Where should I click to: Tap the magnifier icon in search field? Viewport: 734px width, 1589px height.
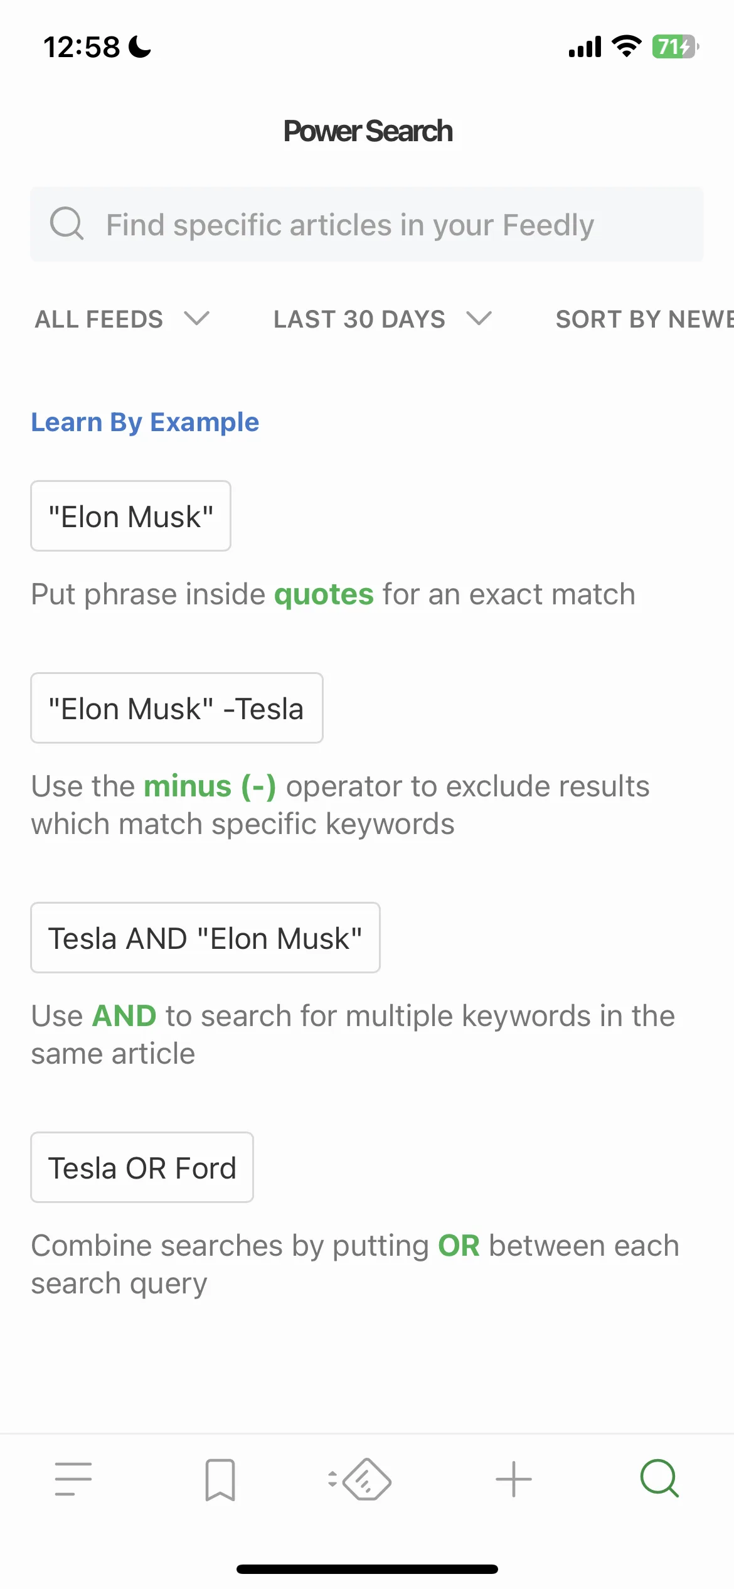click(66, 223)
